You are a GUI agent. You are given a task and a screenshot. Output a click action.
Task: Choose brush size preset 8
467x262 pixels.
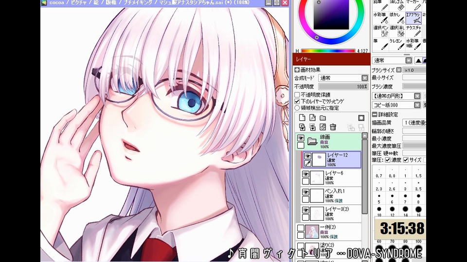[x=418, y=199]
